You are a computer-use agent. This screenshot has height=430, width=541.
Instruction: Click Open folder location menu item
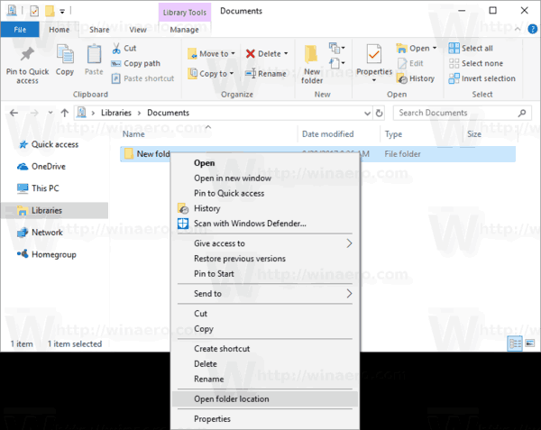click(265, 399)
